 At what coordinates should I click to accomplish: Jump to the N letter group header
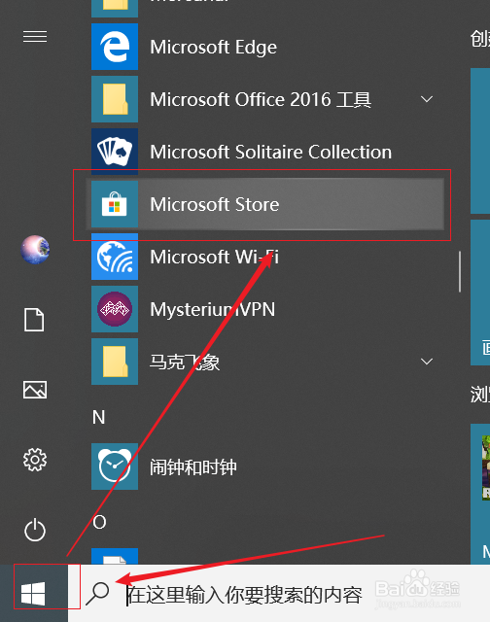point(99,417)
